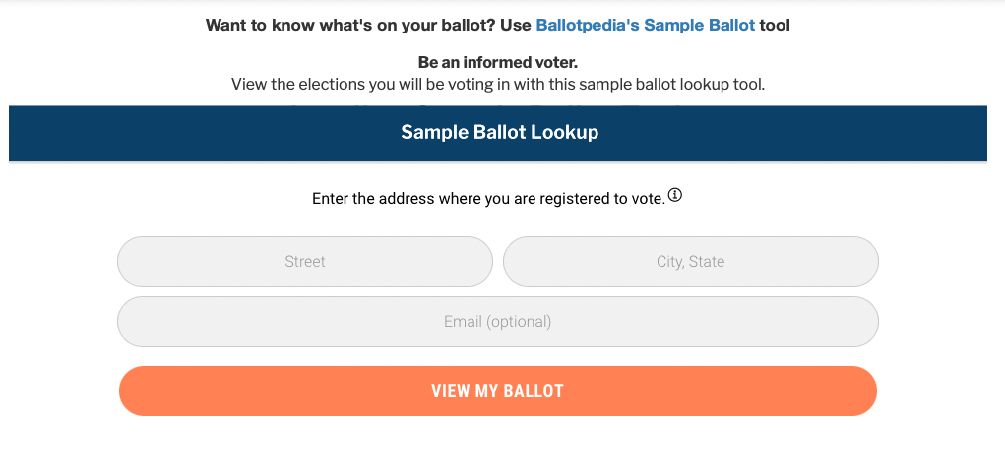This screenshot has width=1005, height=459.
Task: Click the word 'tool' after the Ballotpedia link
Action: tap(775, 25)
